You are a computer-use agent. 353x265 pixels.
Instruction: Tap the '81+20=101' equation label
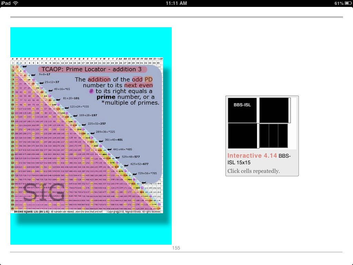[71, 98]
